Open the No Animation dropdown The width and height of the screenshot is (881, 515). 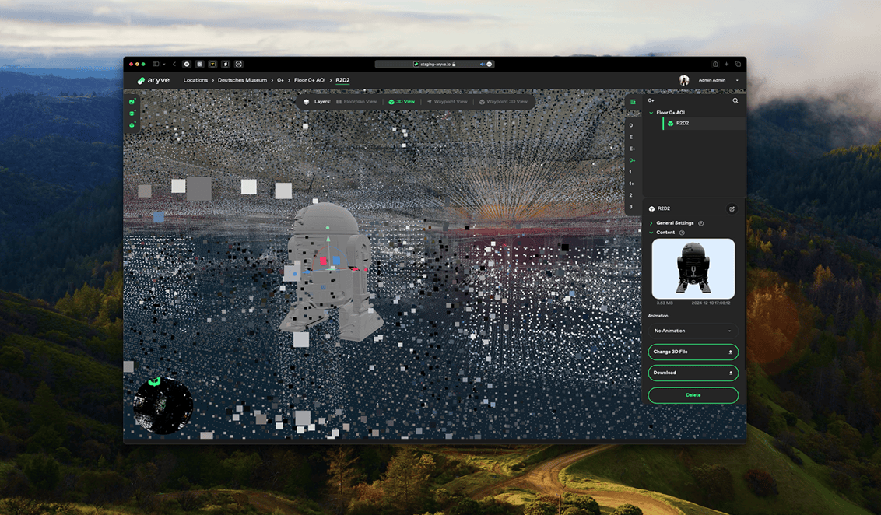[x=693, y=331]
